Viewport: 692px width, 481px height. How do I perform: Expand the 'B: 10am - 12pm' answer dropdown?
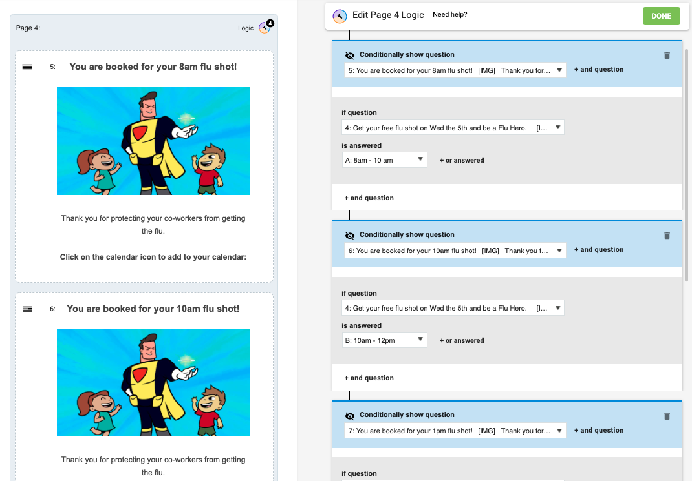pyautogui.click(x=384, y=340)
